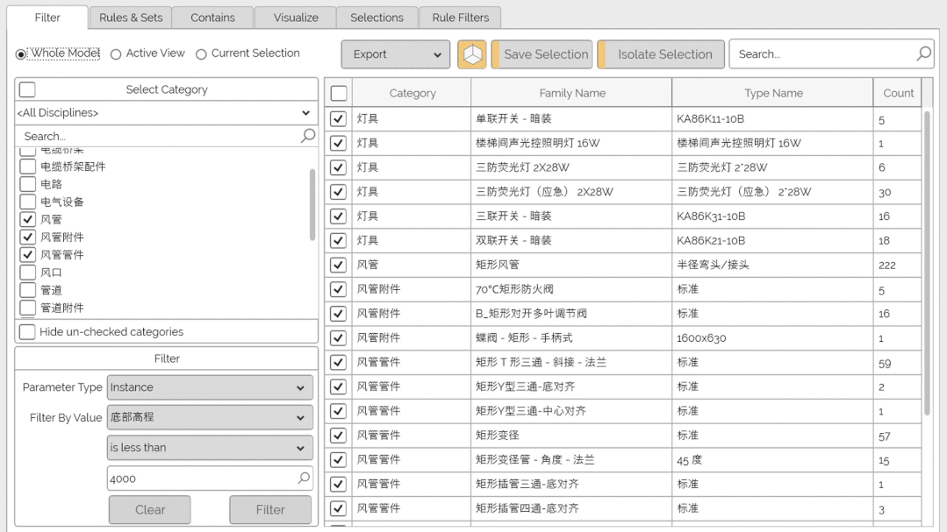The width and height of the screenshot is (947, 532).
Task: Click the count cell showing 222
Action: point(898,265)
